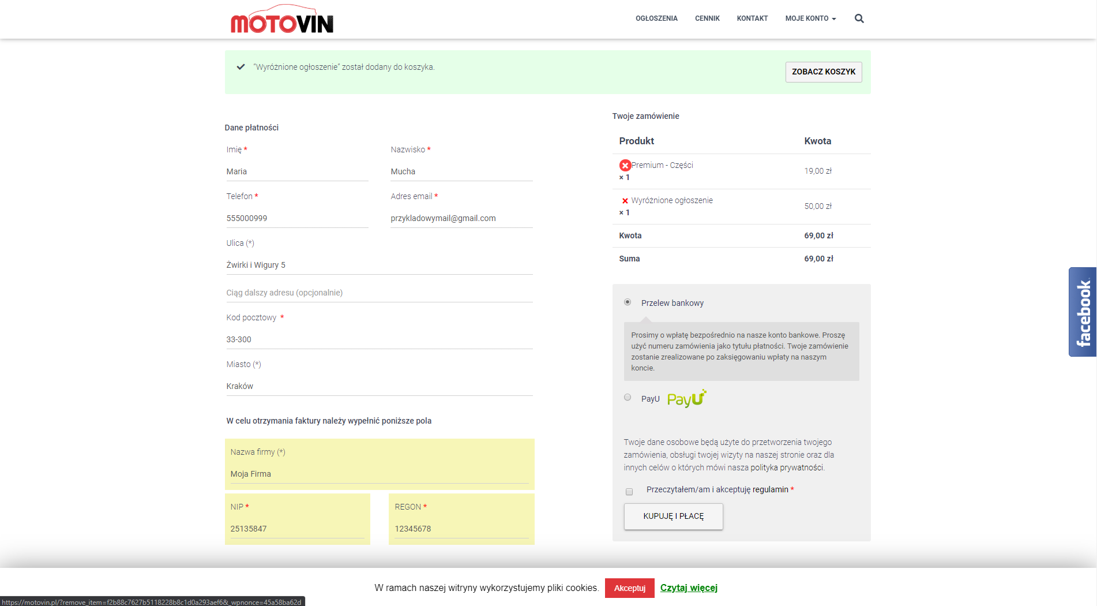Open the site search magnifier

click(x=859, y=18)
